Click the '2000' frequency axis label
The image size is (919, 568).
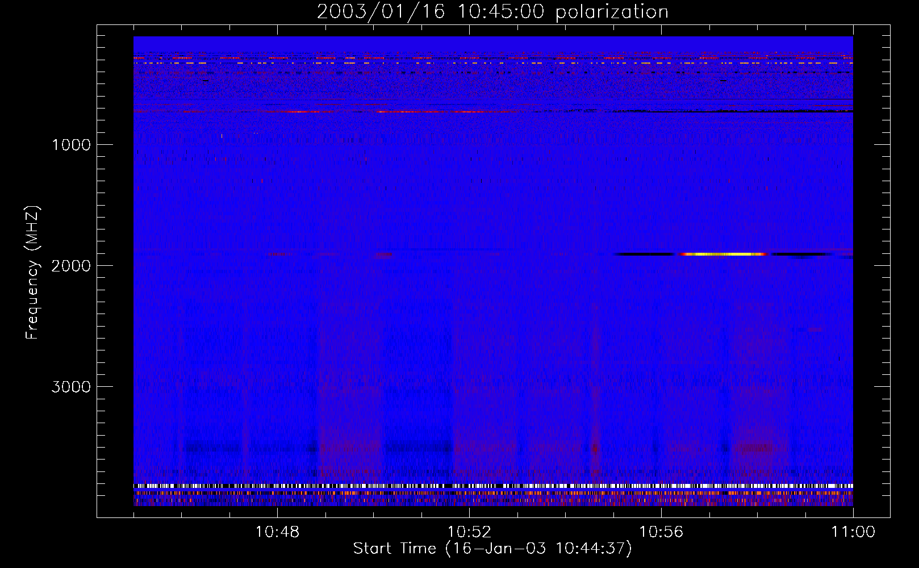71,266
